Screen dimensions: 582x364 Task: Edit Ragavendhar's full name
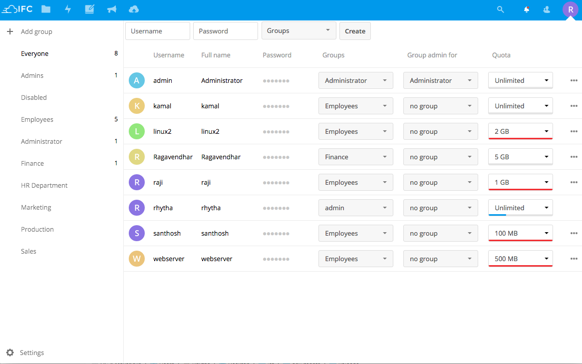pos(221,157)
